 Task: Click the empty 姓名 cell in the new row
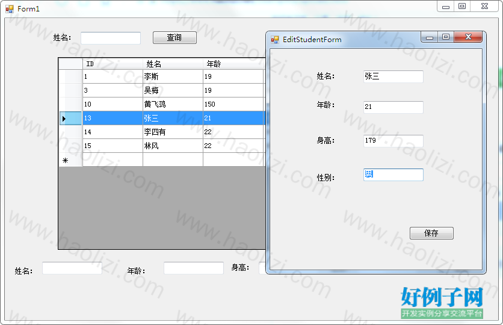173,159
